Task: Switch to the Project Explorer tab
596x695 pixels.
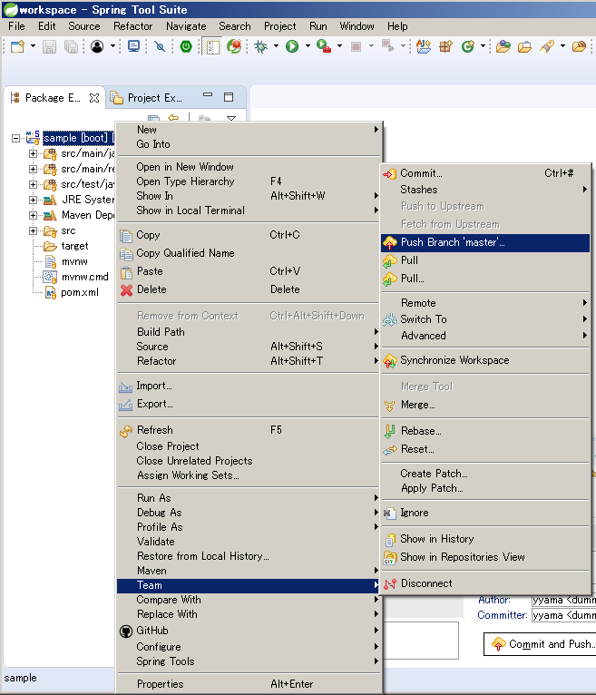Action: coord(146,98)
